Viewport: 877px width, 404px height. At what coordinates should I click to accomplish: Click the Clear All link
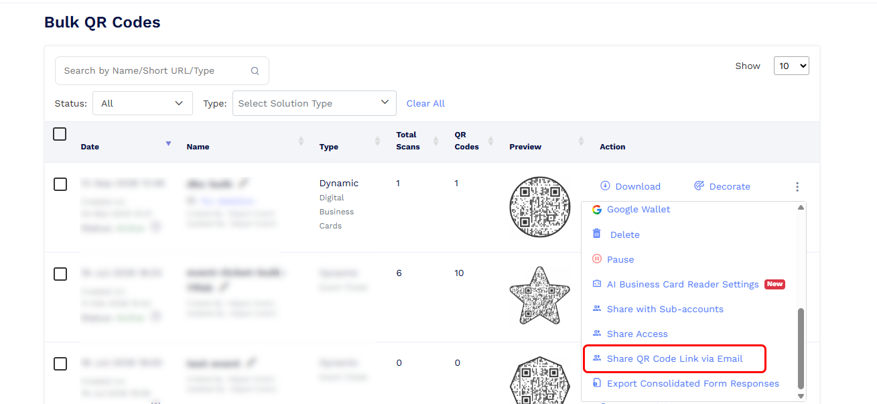coord(425,103)
